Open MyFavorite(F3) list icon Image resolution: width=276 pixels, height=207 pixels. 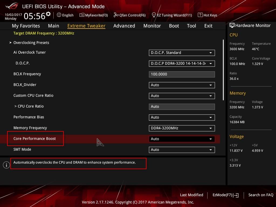tap(82, 15)
